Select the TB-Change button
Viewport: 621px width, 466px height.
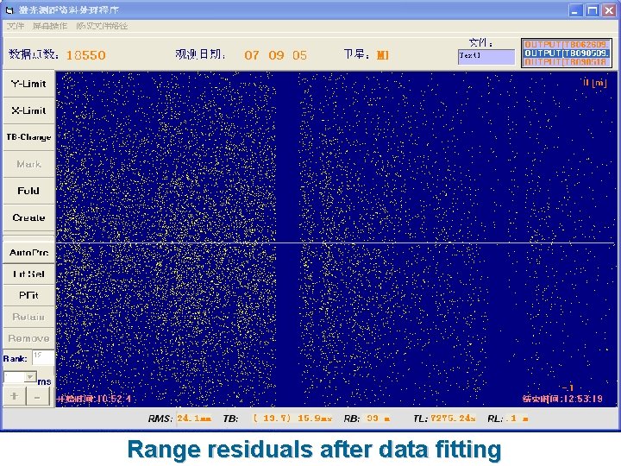28,137
